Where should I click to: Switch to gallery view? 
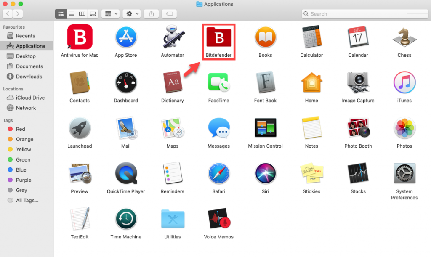[x=93, y=14]
